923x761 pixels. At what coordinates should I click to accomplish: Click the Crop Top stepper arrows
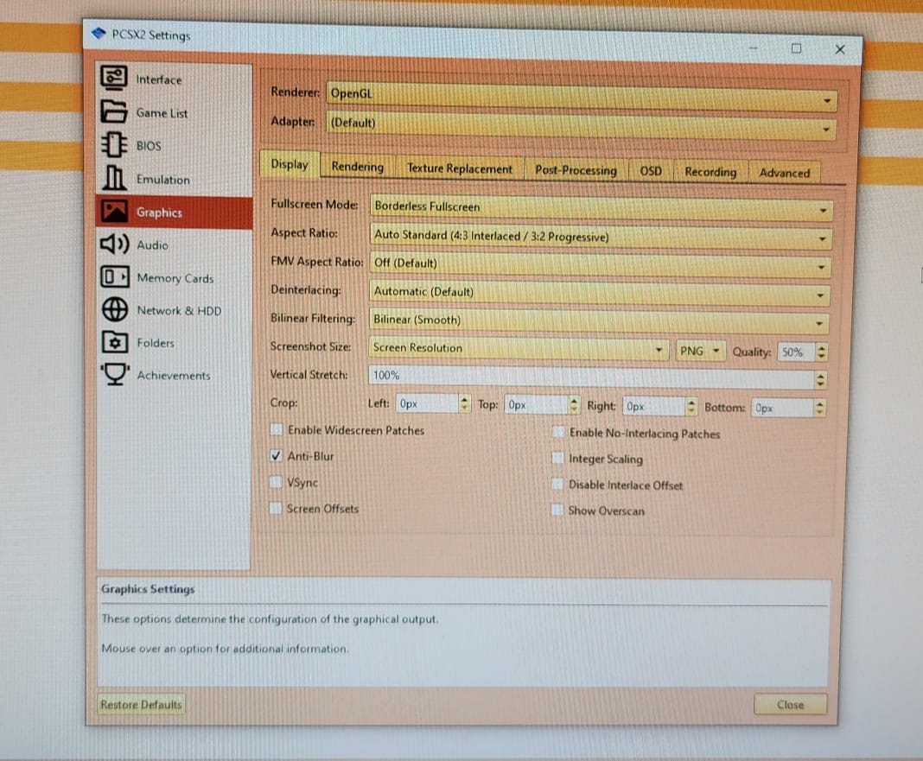pos(574,405)
